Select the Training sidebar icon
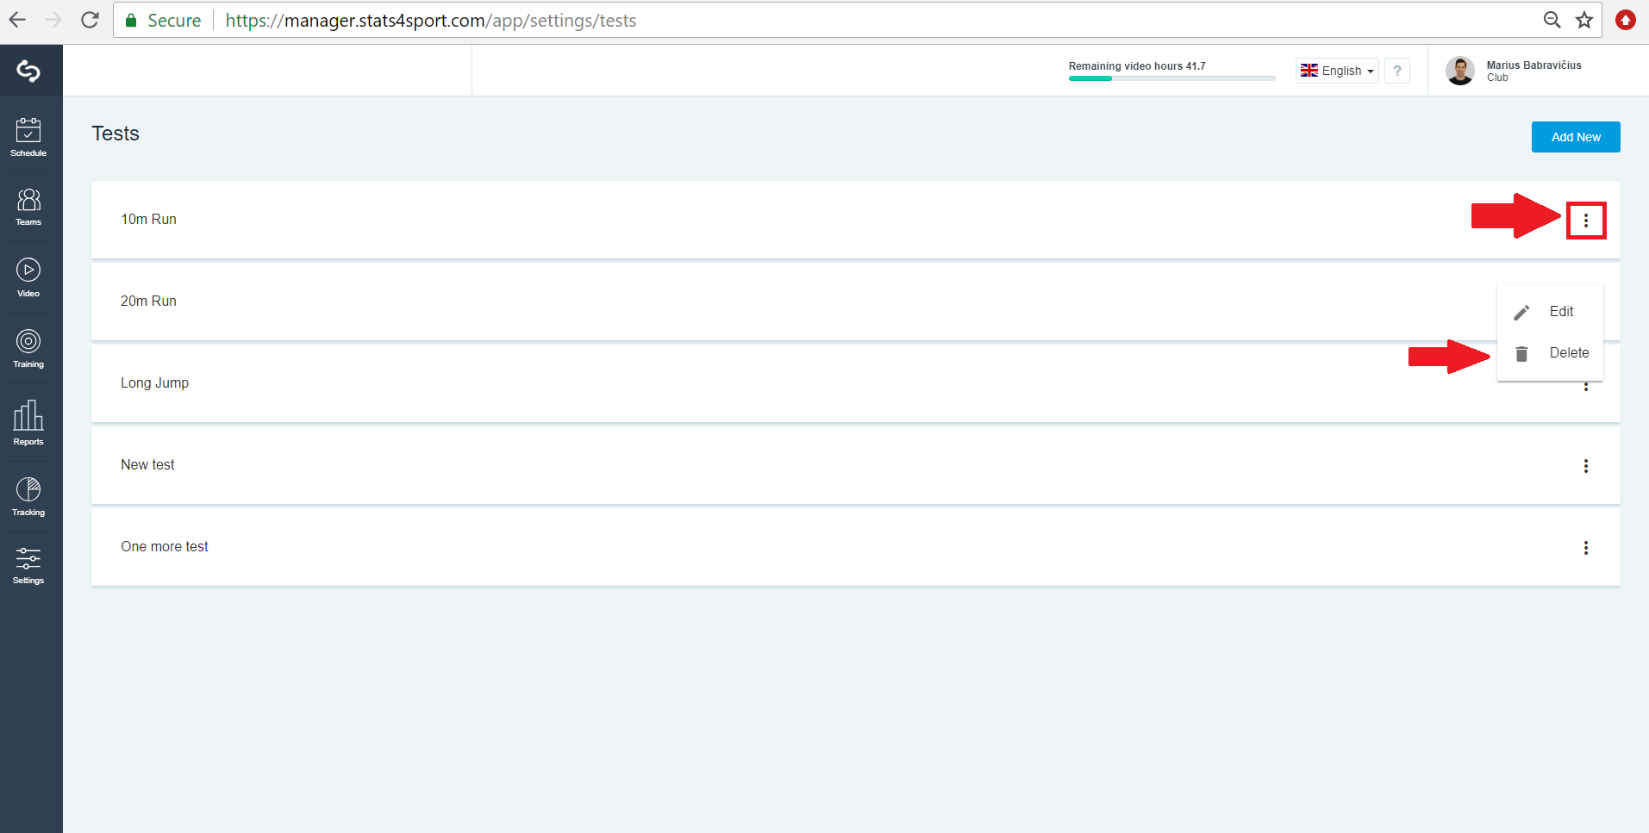The height and width of the screenshot is (833, 1649). pos(28,349)
